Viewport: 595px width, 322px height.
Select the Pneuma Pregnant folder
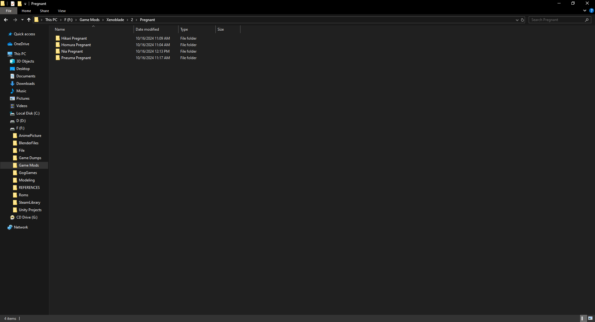tap(76, 58)
